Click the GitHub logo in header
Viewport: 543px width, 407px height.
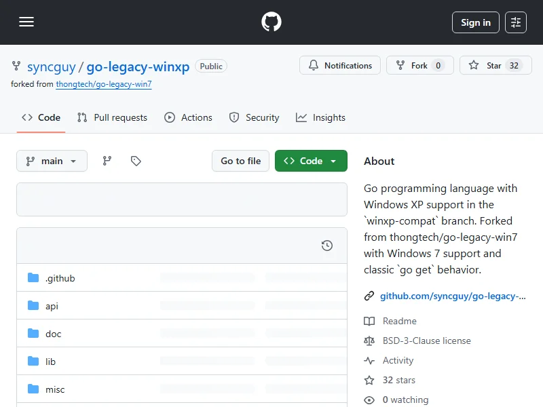pos(271,22)
